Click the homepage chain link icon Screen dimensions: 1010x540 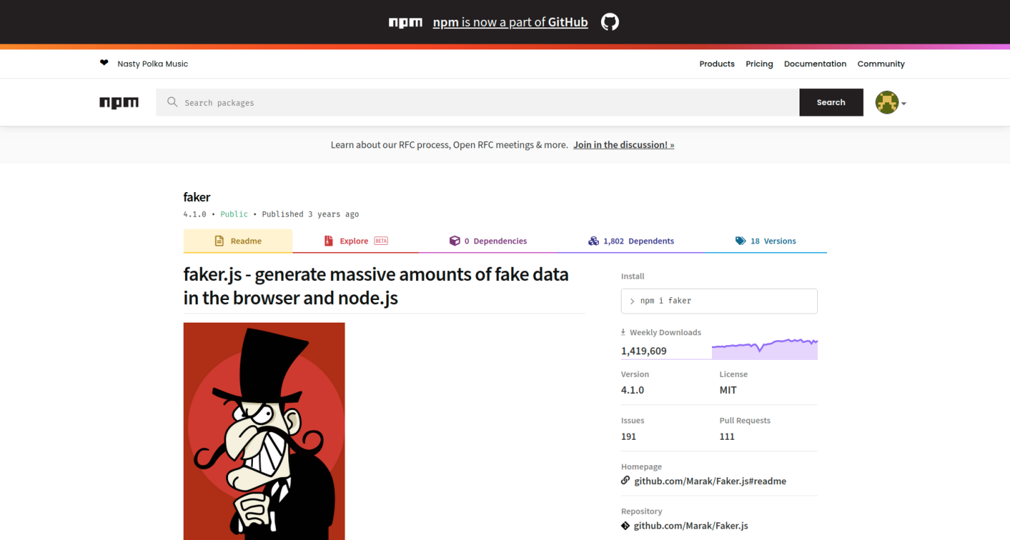[x=625, y=480]
